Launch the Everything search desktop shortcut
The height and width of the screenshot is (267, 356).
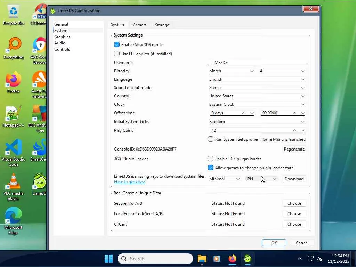coord(14,48)
